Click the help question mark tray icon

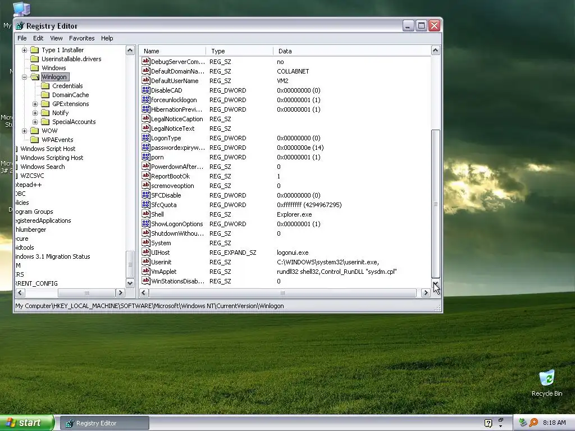(488, 423)
